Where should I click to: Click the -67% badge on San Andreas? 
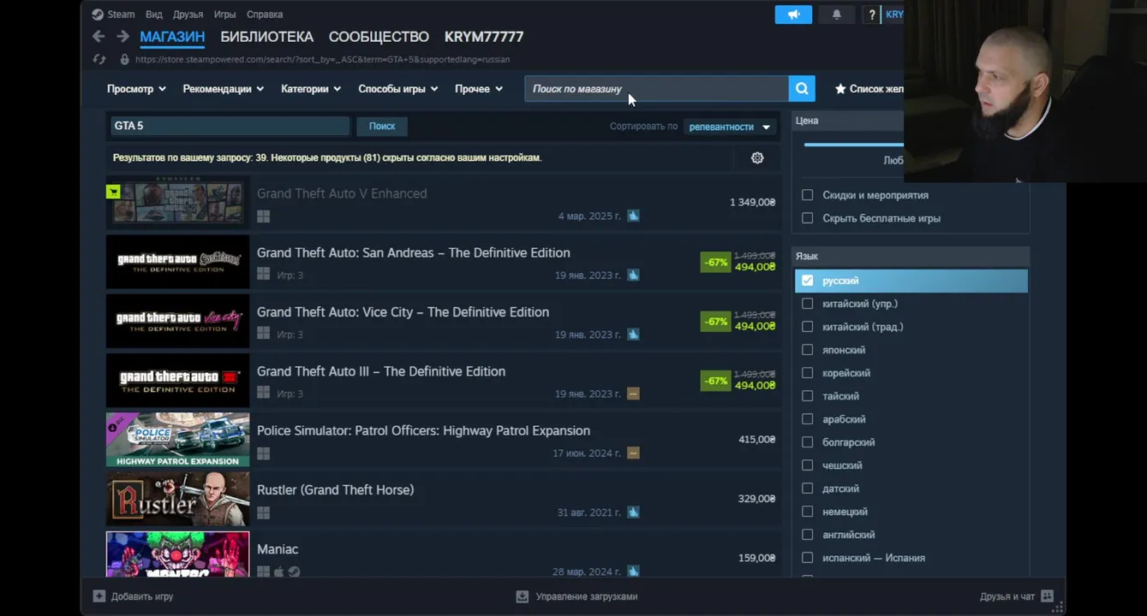[x=715, y=262]
